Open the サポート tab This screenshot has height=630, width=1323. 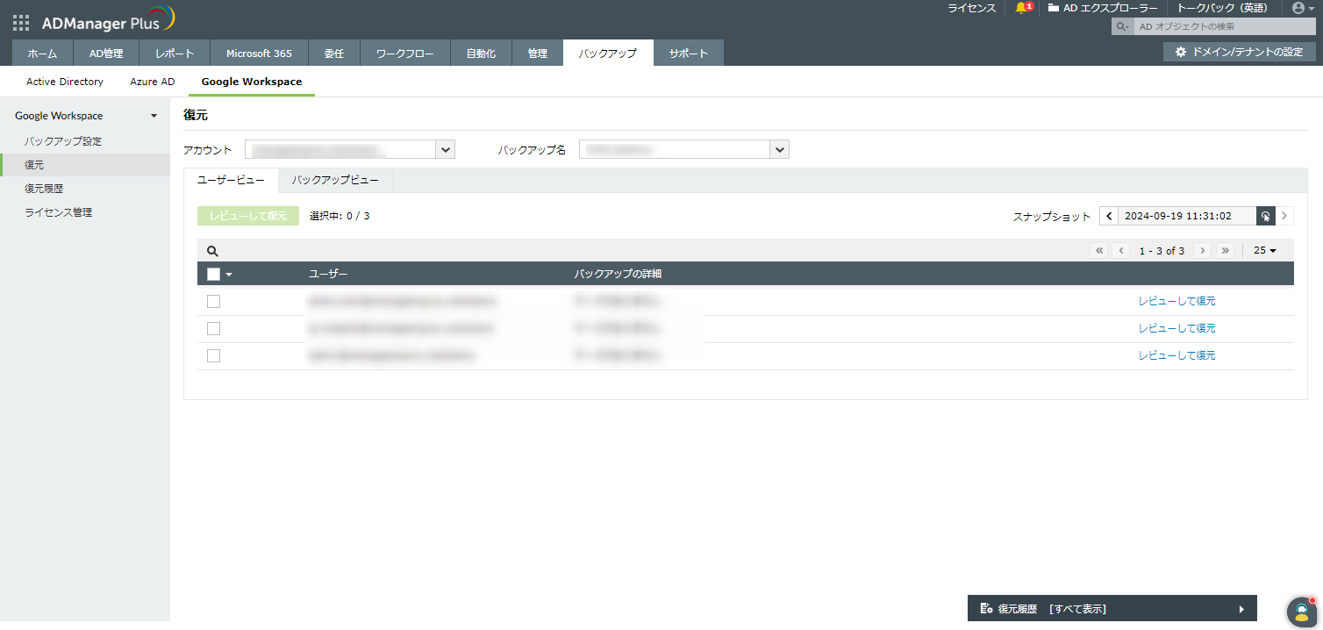tap(689, 54)
